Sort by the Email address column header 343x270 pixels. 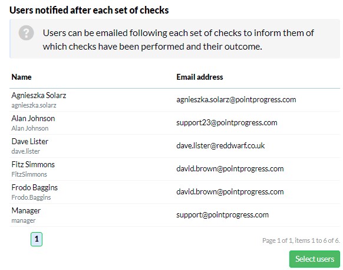coord(200,77)
